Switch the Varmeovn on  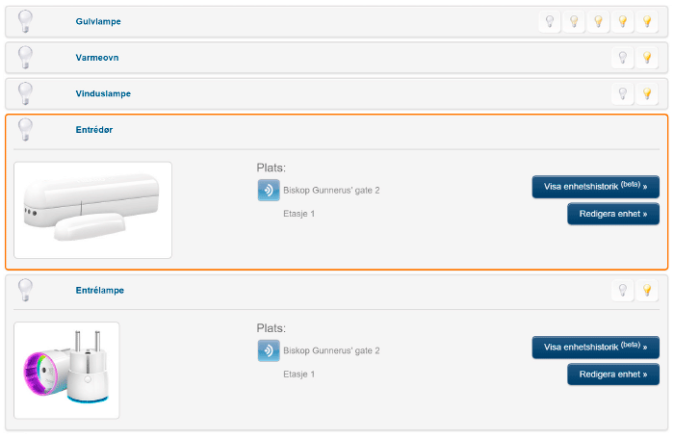click(647, 58)
